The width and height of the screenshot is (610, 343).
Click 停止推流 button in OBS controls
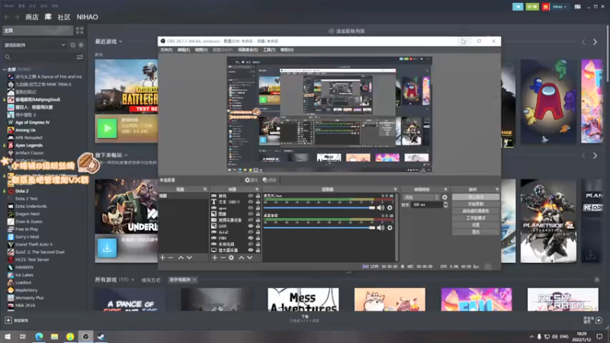pyautogui.click(x=475, y=197)
